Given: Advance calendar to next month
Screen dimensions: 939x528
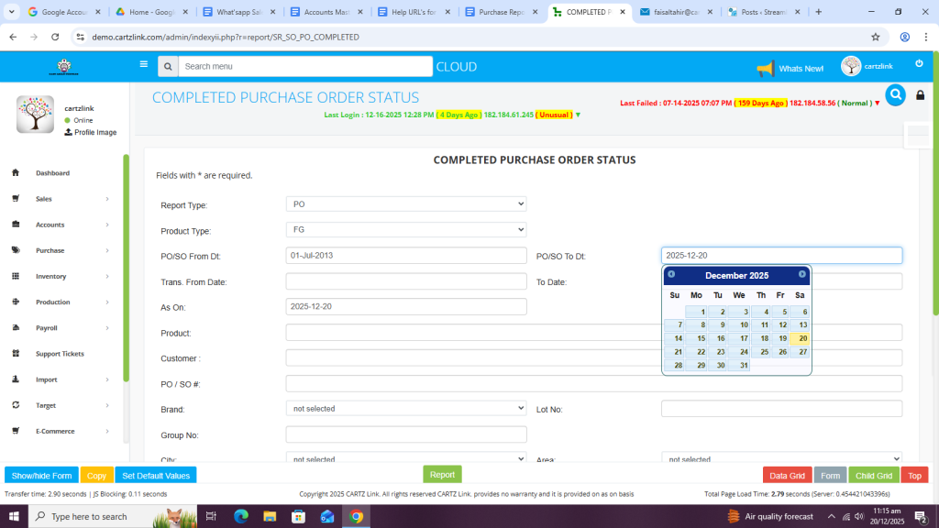Looking at the screenshot, I should point(801,274).
